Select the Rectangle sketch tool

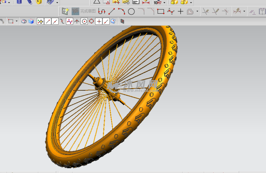tap(161, 12)
